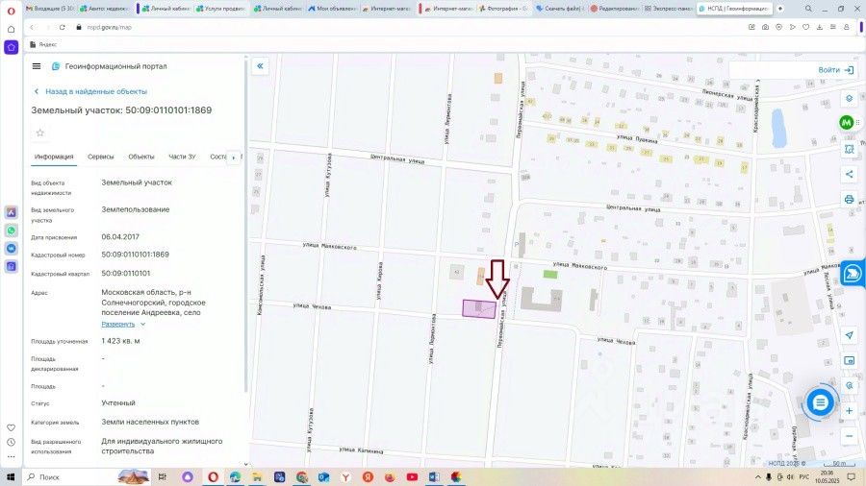Go back in the browser
Viewport: 866px width, 486px height.
point(32,27)
